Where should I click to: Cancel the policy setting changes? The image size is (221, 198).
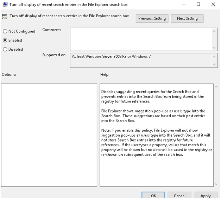pyautogui.click(x=179, y=195)
